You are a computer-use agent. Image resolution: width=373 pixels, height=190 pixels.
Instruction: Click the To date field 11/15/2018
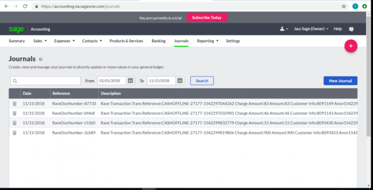161,81
